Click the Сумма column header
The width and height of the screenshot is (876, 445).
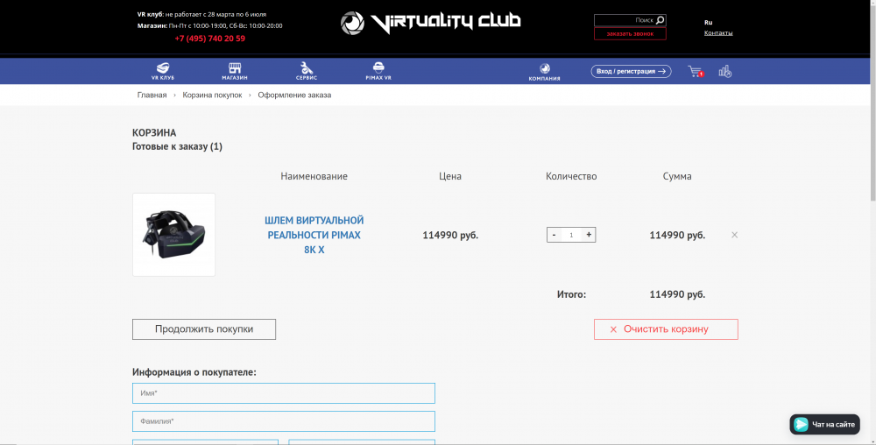pyautogui.click(x=677, y=176)
